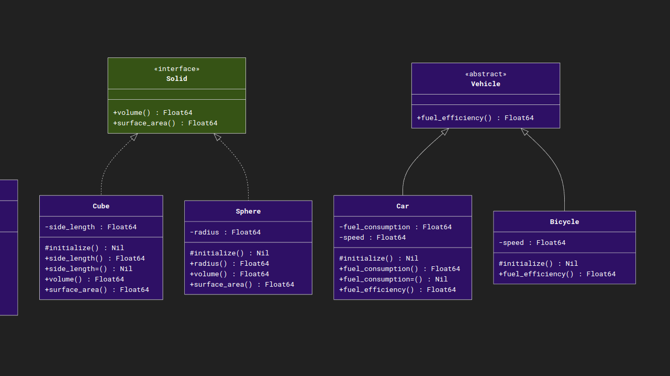Select the Solid interface class title
This screenshot has height=376, width=670.
[176, 78]
